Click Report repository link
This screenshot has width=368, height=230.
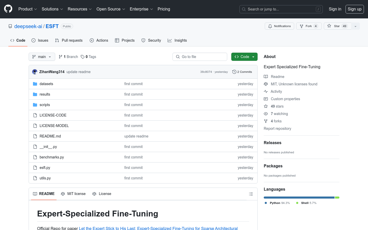point(277,129)
